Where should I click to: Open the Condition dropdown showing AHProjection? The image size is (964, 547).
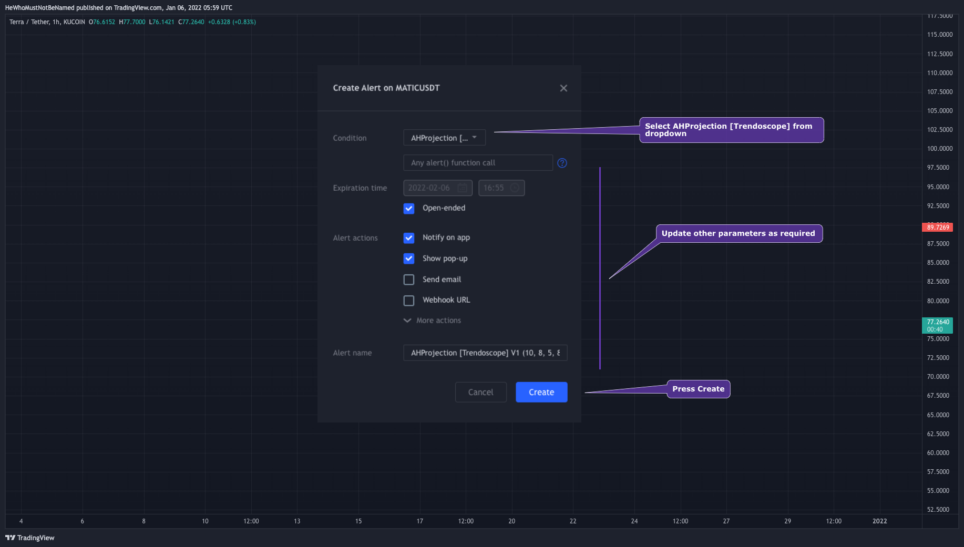pos(444,138)
